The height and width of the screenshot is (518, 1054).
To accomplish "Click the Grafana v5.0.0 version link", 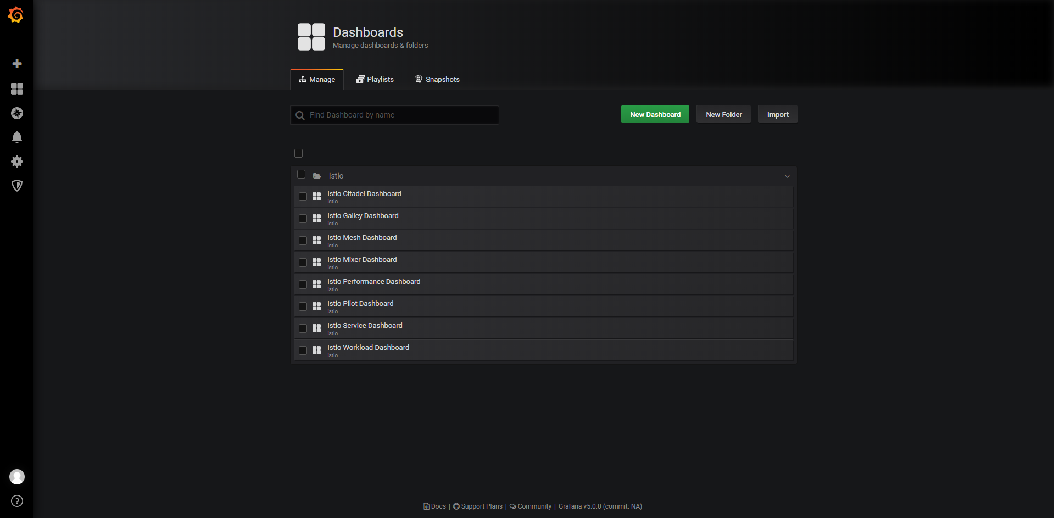I will [x=600, y=506].
